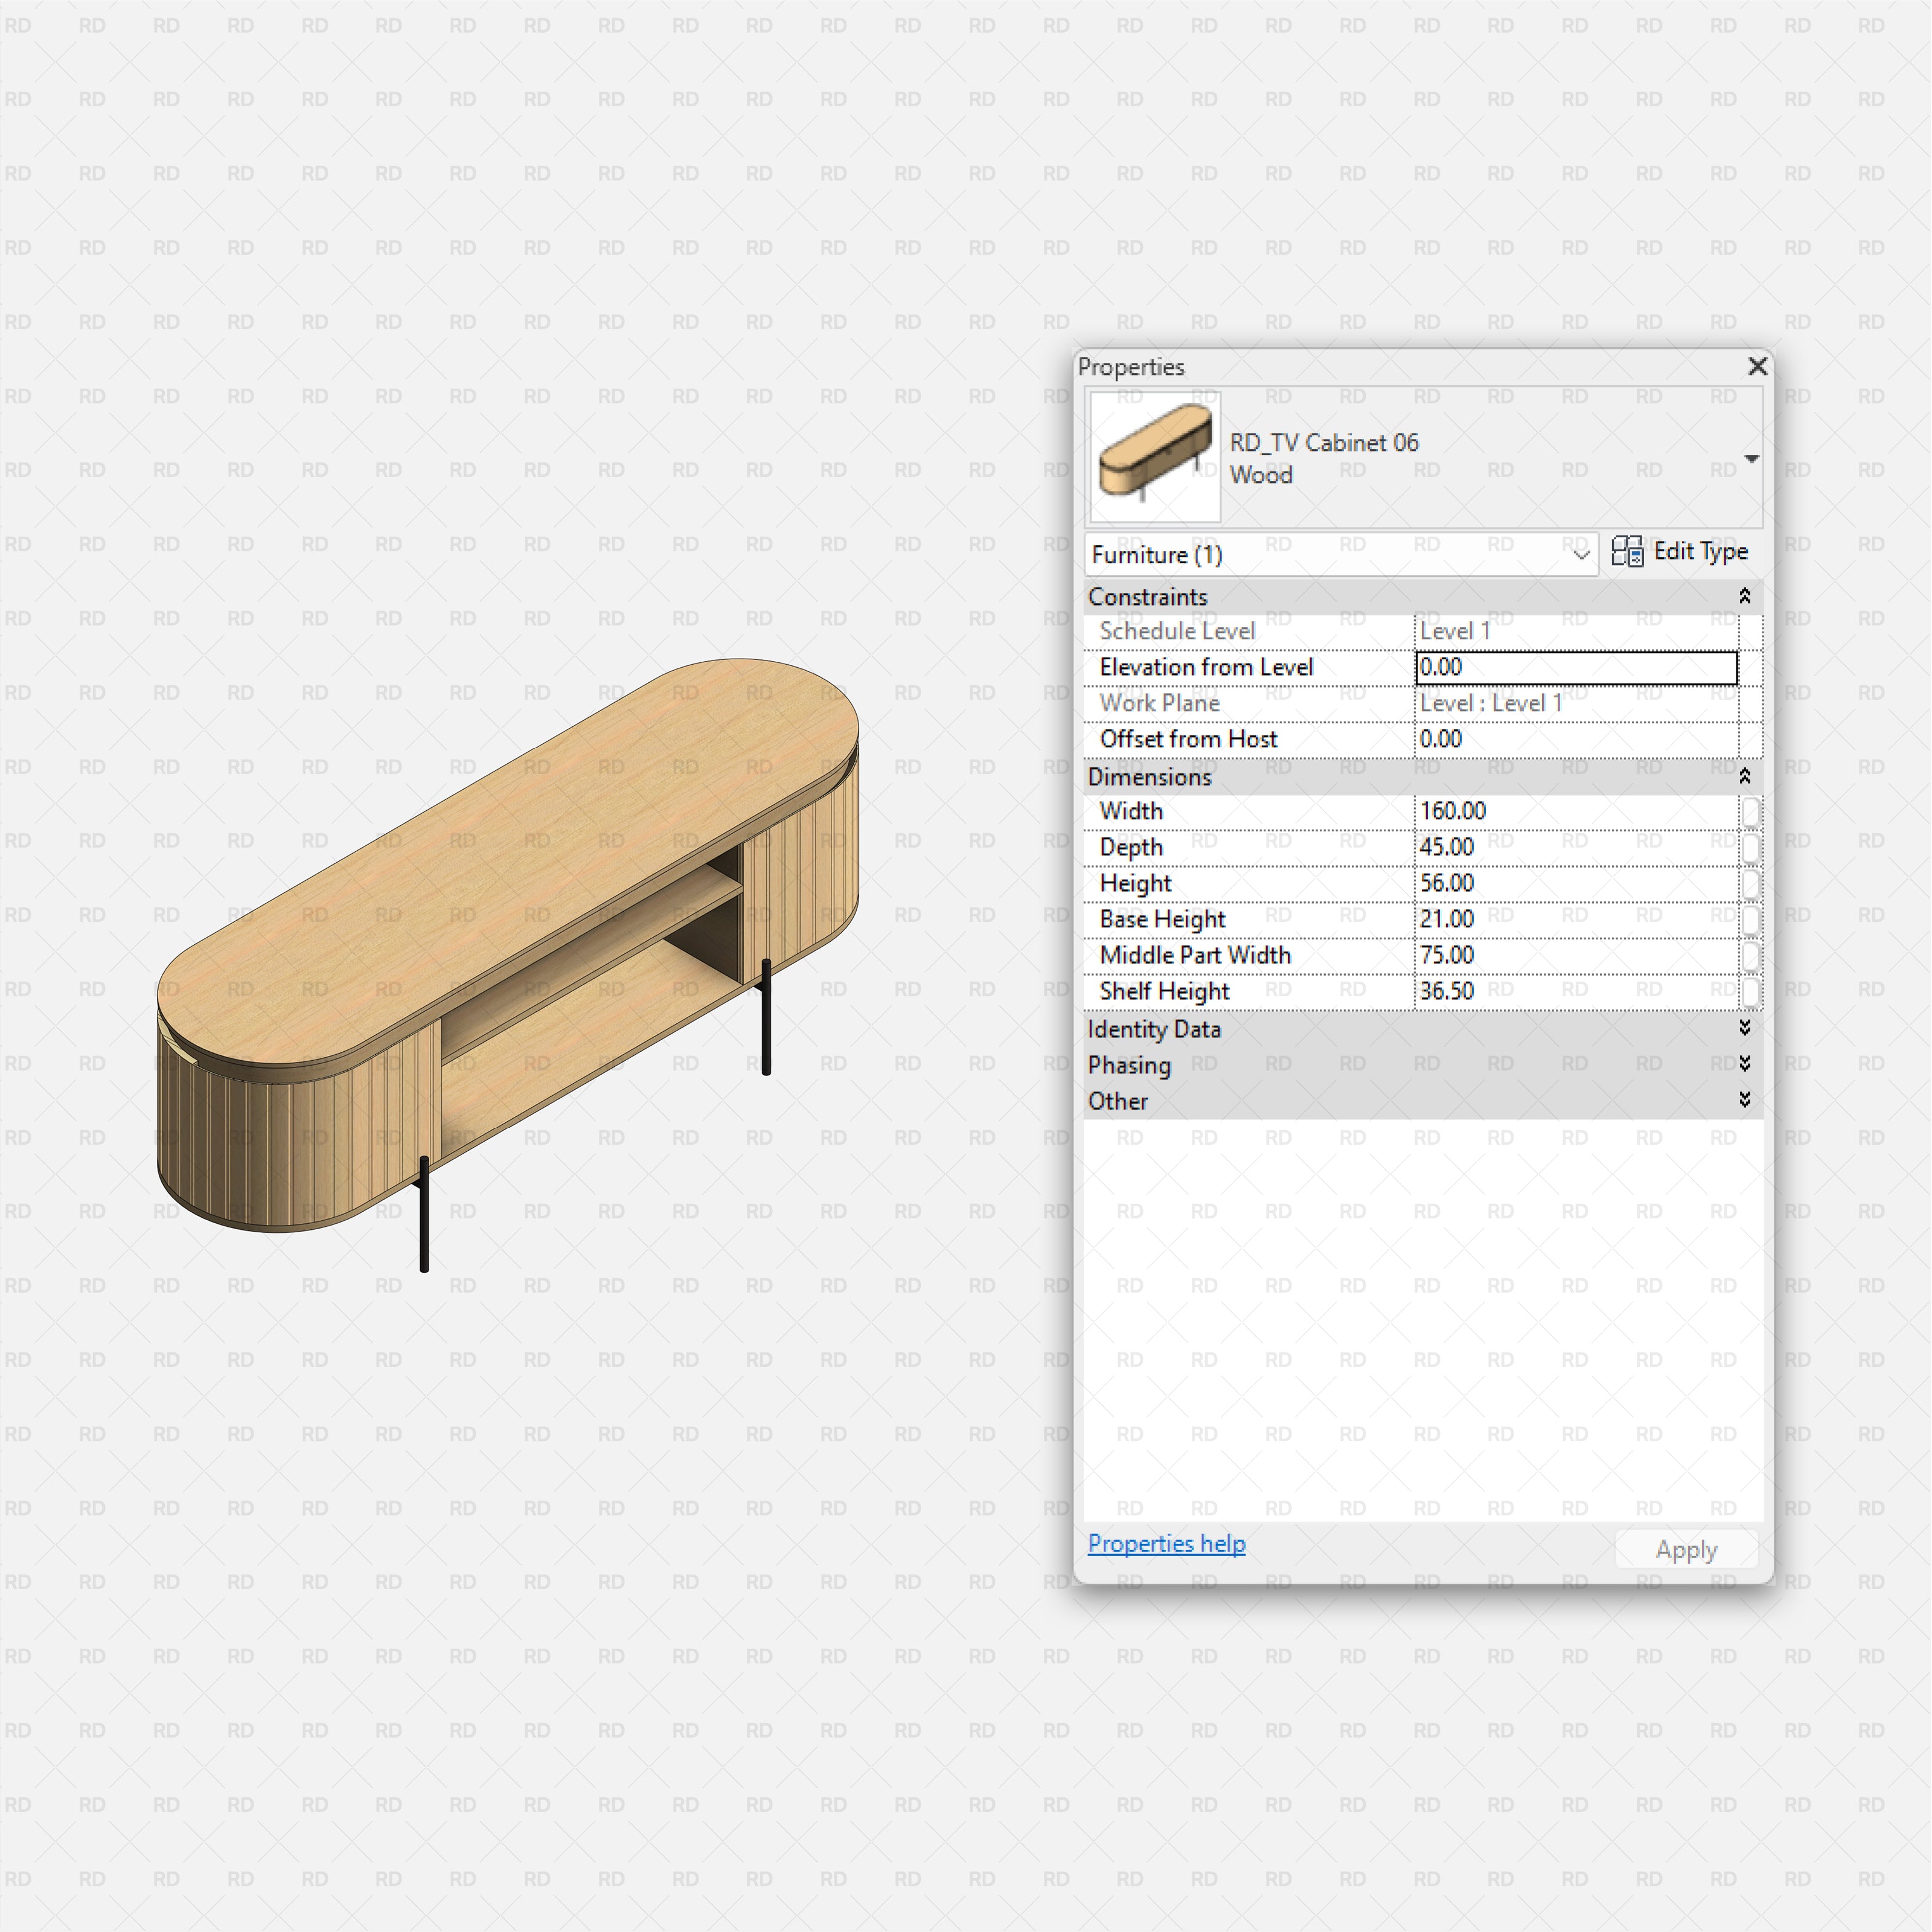This screenshot has height=1932, width=1932.
Task: Click the Height associate parameter button
Action: coord(1750,883)
